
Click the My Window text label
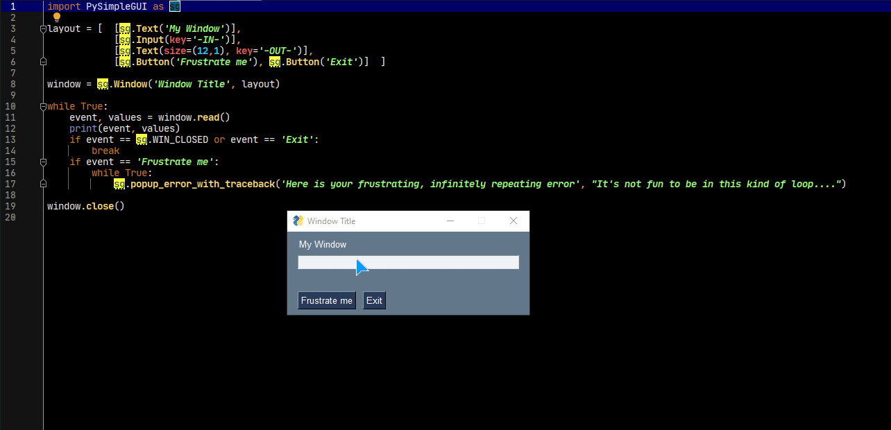[323, 244]
